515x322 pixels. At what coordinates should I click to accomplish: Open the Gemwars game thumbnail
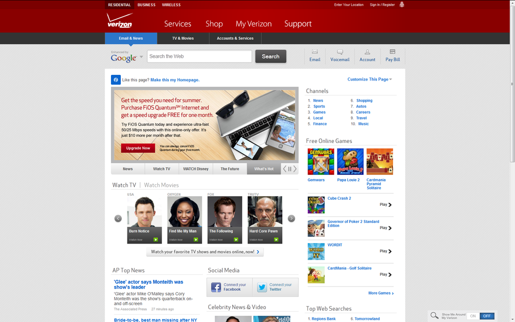click(321, 162)
